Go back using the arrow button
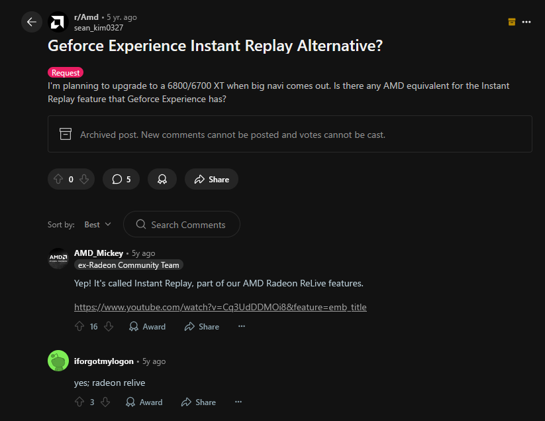This screenshot has height=421, width=545. (32, 22)
